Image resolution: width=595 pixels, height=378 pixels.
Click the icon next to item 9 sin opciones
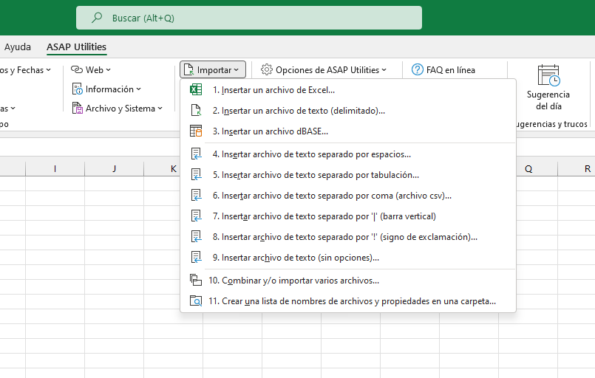tap(196, 258)
